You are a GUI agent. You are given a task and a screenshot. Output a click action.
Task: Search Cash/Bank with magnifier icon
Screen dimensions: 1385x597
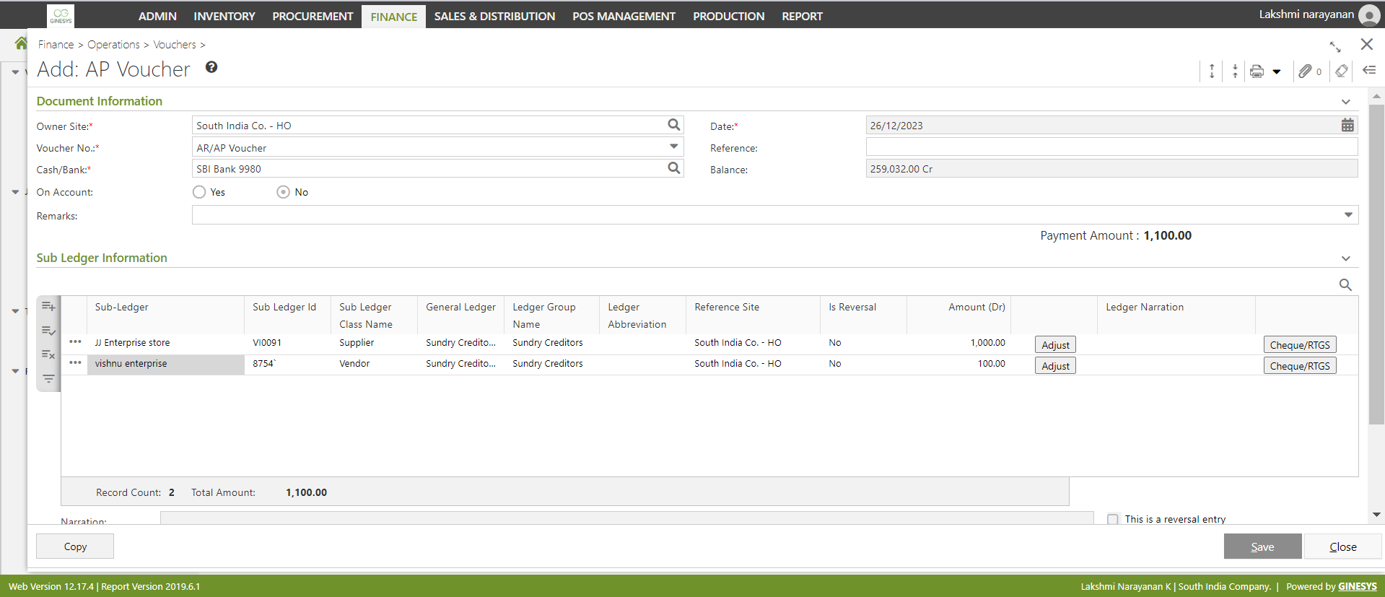674,168
